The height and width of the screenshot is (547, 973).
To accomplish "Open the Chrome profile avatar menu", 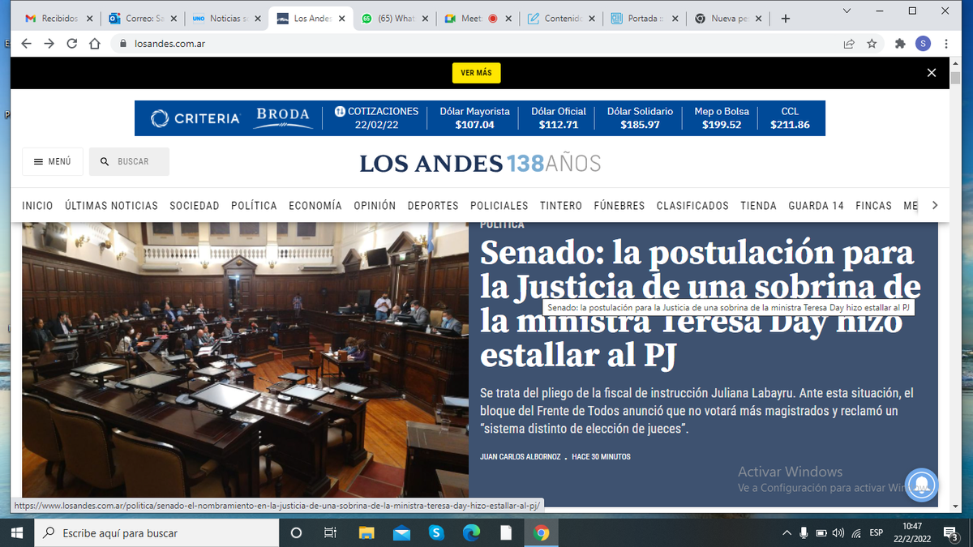I will pyautogui.click(x=923, y=44).
